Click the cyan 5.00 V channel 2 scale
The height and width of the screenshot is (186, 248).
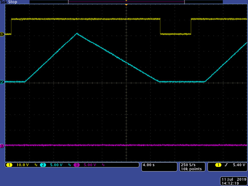click(56, 165)
